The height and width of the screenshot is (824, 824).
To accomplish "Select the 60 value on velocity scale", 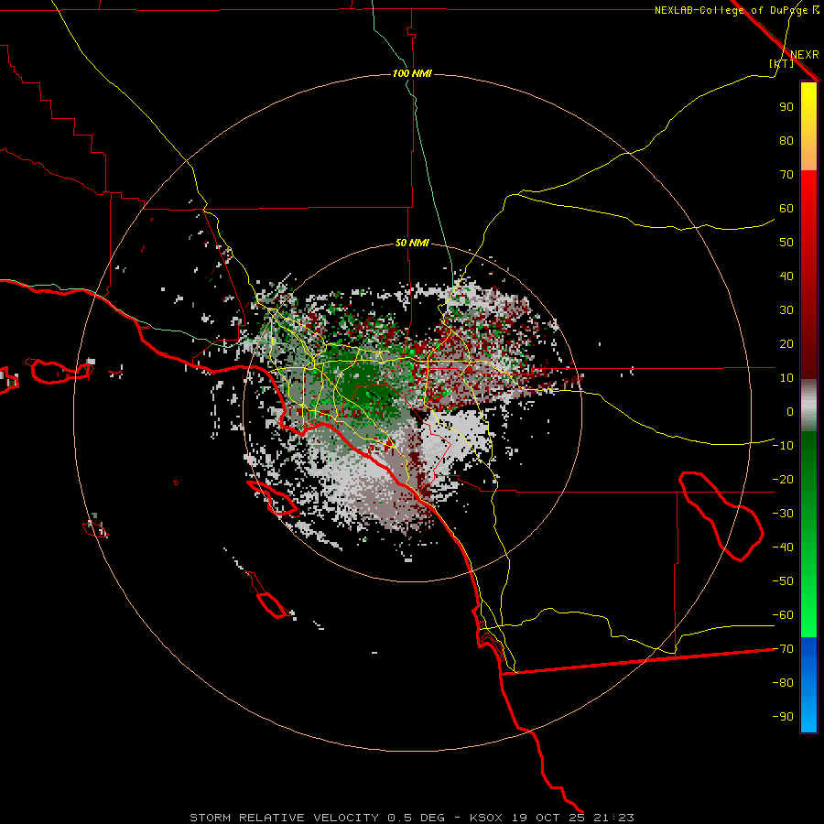I will (x=786, y=209).
